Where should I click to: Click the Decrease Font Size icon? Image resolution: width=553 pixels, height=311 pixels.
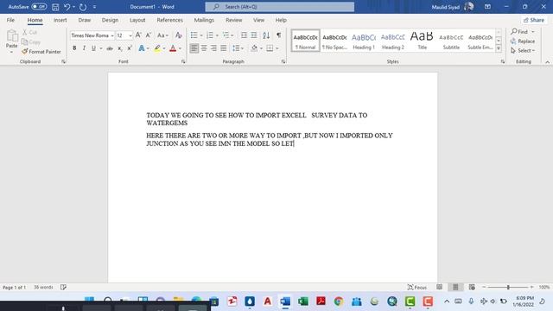pyautogui.click(x=149, y=35)
